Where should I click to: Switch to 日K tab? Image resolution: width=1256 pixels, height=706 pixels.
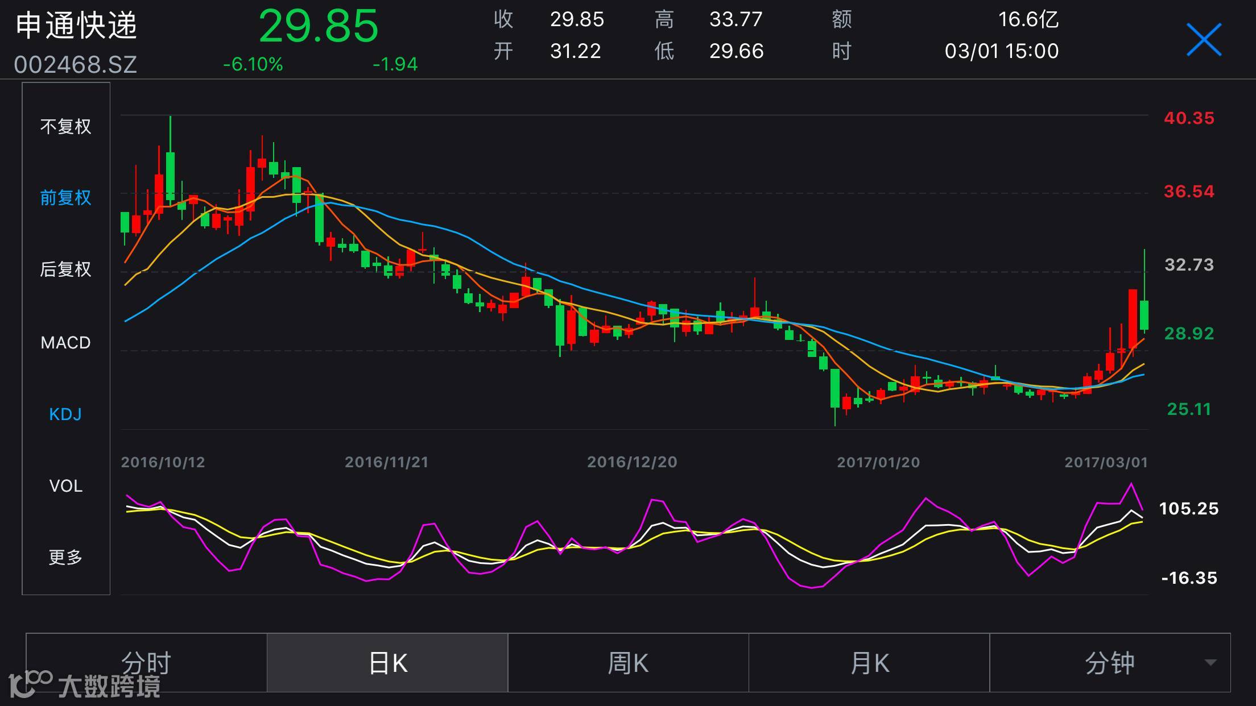[x=387, y=663]
